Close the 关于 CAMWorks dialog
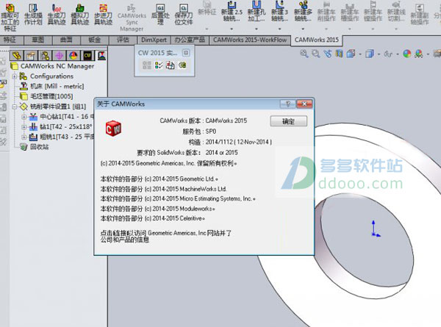 click(x=304, y=104)
